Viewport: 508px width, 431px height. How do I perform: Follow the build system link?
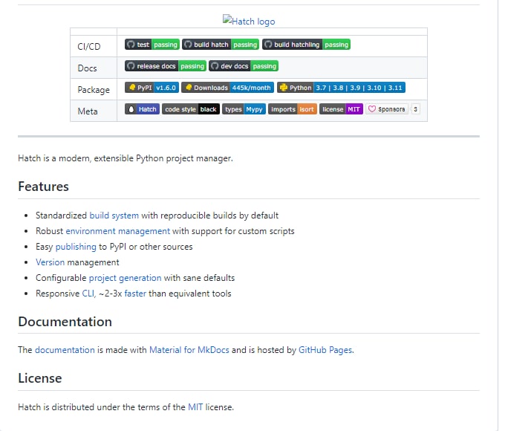pyautogui.click(x=114, y=215)
